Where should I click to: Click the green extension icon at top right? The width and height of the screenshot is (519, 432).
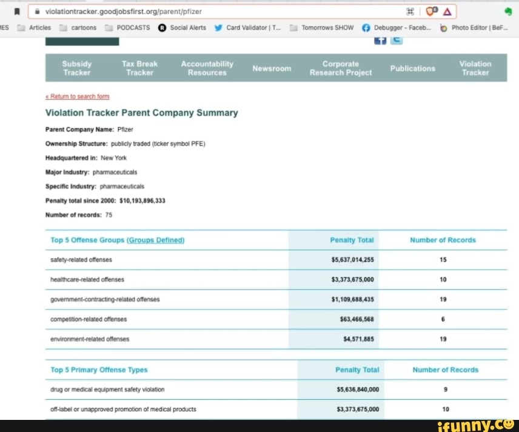click(507, 11)
